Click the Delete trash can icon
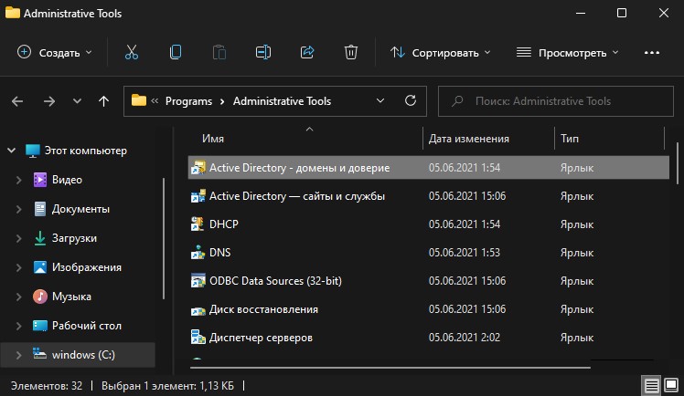This screenshot has width=684, height=396. tap(351, 52)
